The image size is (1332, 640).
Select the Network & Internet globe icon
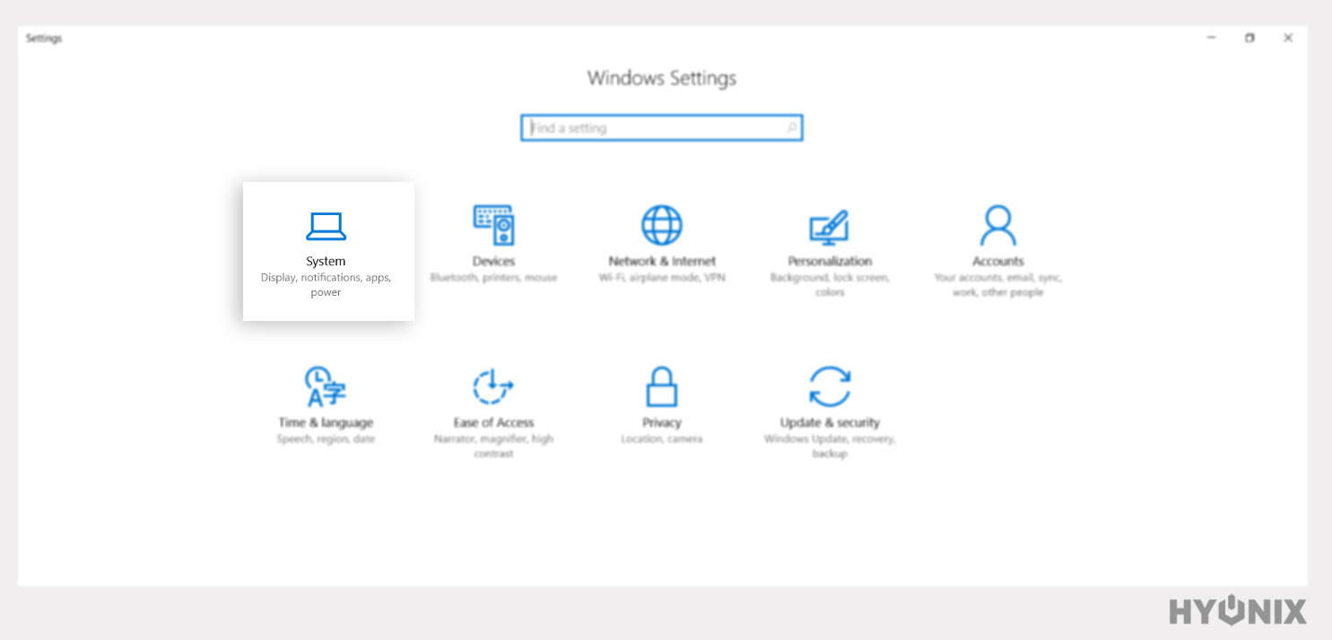point(662,224)
